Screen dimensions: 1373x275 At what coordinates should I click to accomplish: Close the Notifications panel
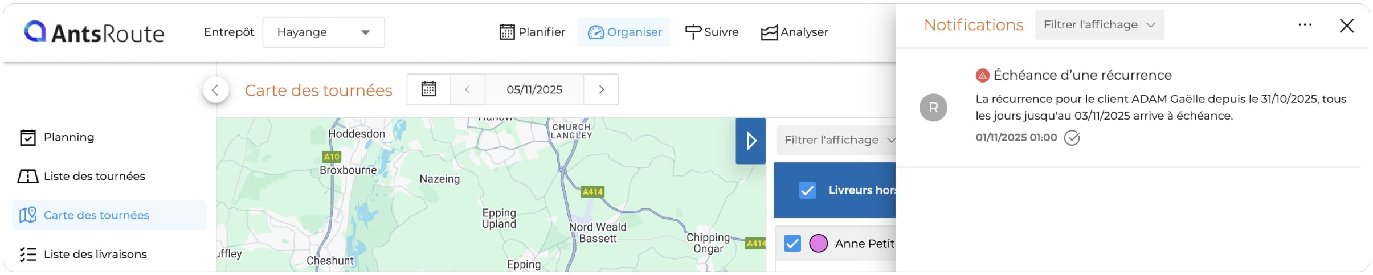click(x=1347, y=26)
